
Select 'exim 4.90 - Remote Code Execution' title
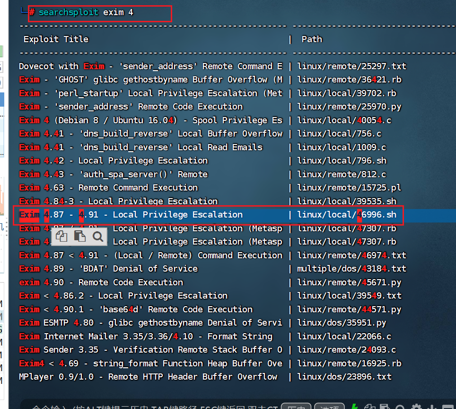pyautogui.click(x=101, y=282)
